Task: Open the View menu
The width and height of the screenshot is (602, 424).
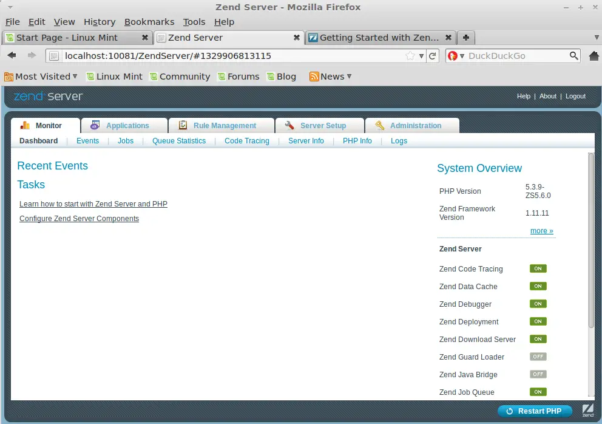Action: click(x=64, y=22)
